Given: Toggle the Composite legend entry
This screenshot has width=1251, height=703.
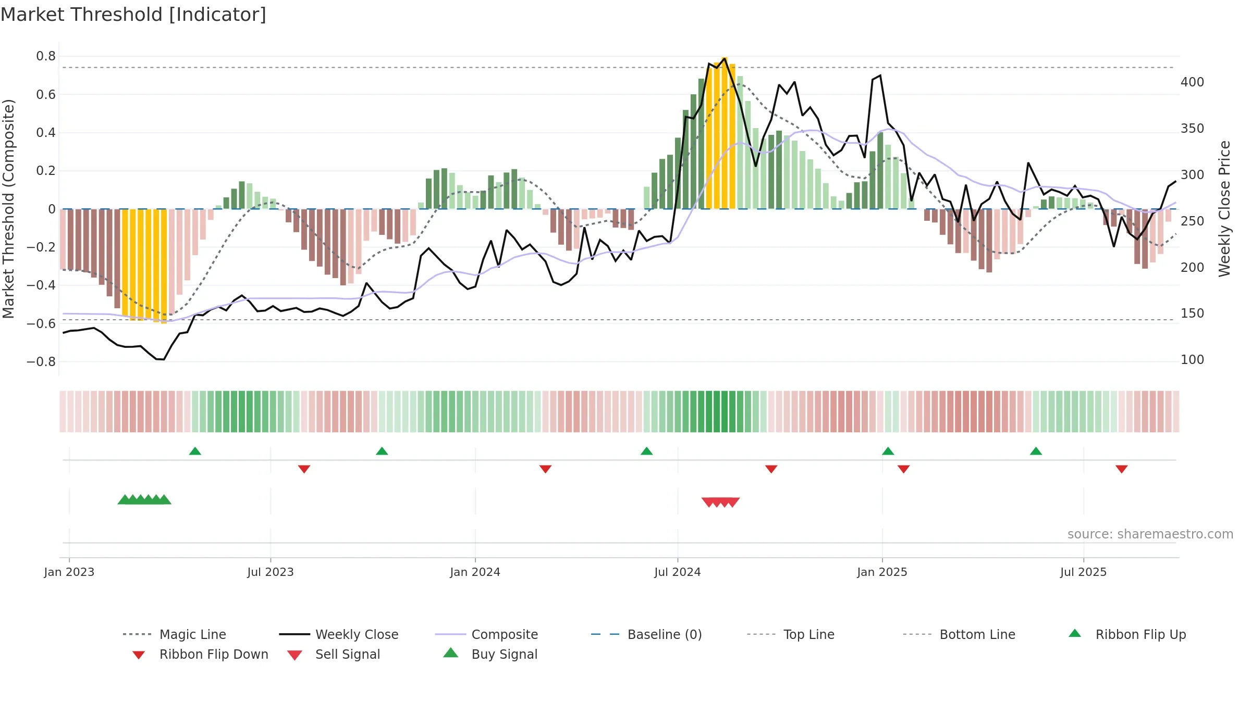Looking at the screenshot, I should pyautogui.click(x=487, y=634).
